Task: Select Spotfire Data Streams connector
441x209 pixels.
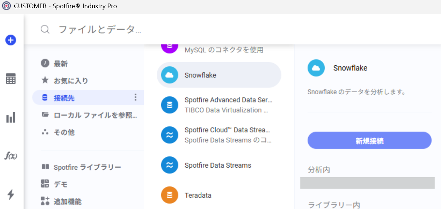Action: [219, 165]
